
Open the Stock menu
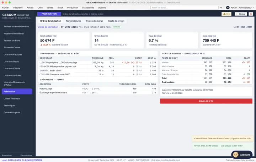click(60, 8)
